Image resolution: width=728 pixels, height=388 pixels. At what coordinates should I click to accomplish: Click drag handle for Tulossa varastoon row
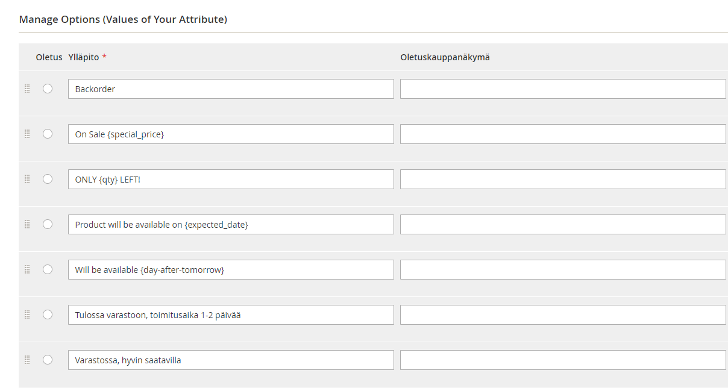[27, 314]
